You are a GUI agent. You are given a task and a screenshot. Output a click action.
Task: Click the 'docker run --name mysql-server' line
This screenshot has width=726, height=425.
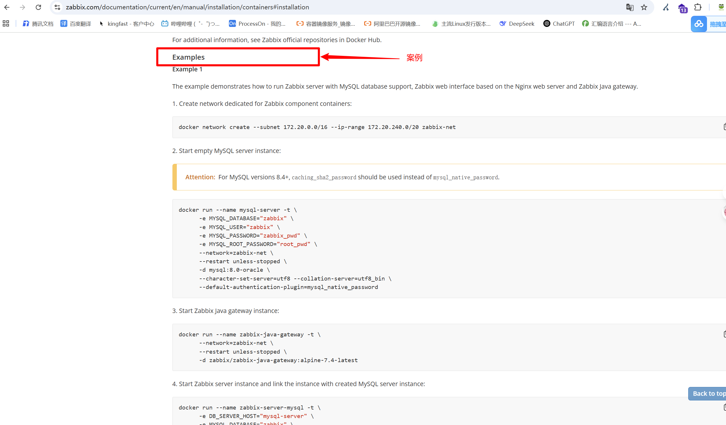point(238,210)
